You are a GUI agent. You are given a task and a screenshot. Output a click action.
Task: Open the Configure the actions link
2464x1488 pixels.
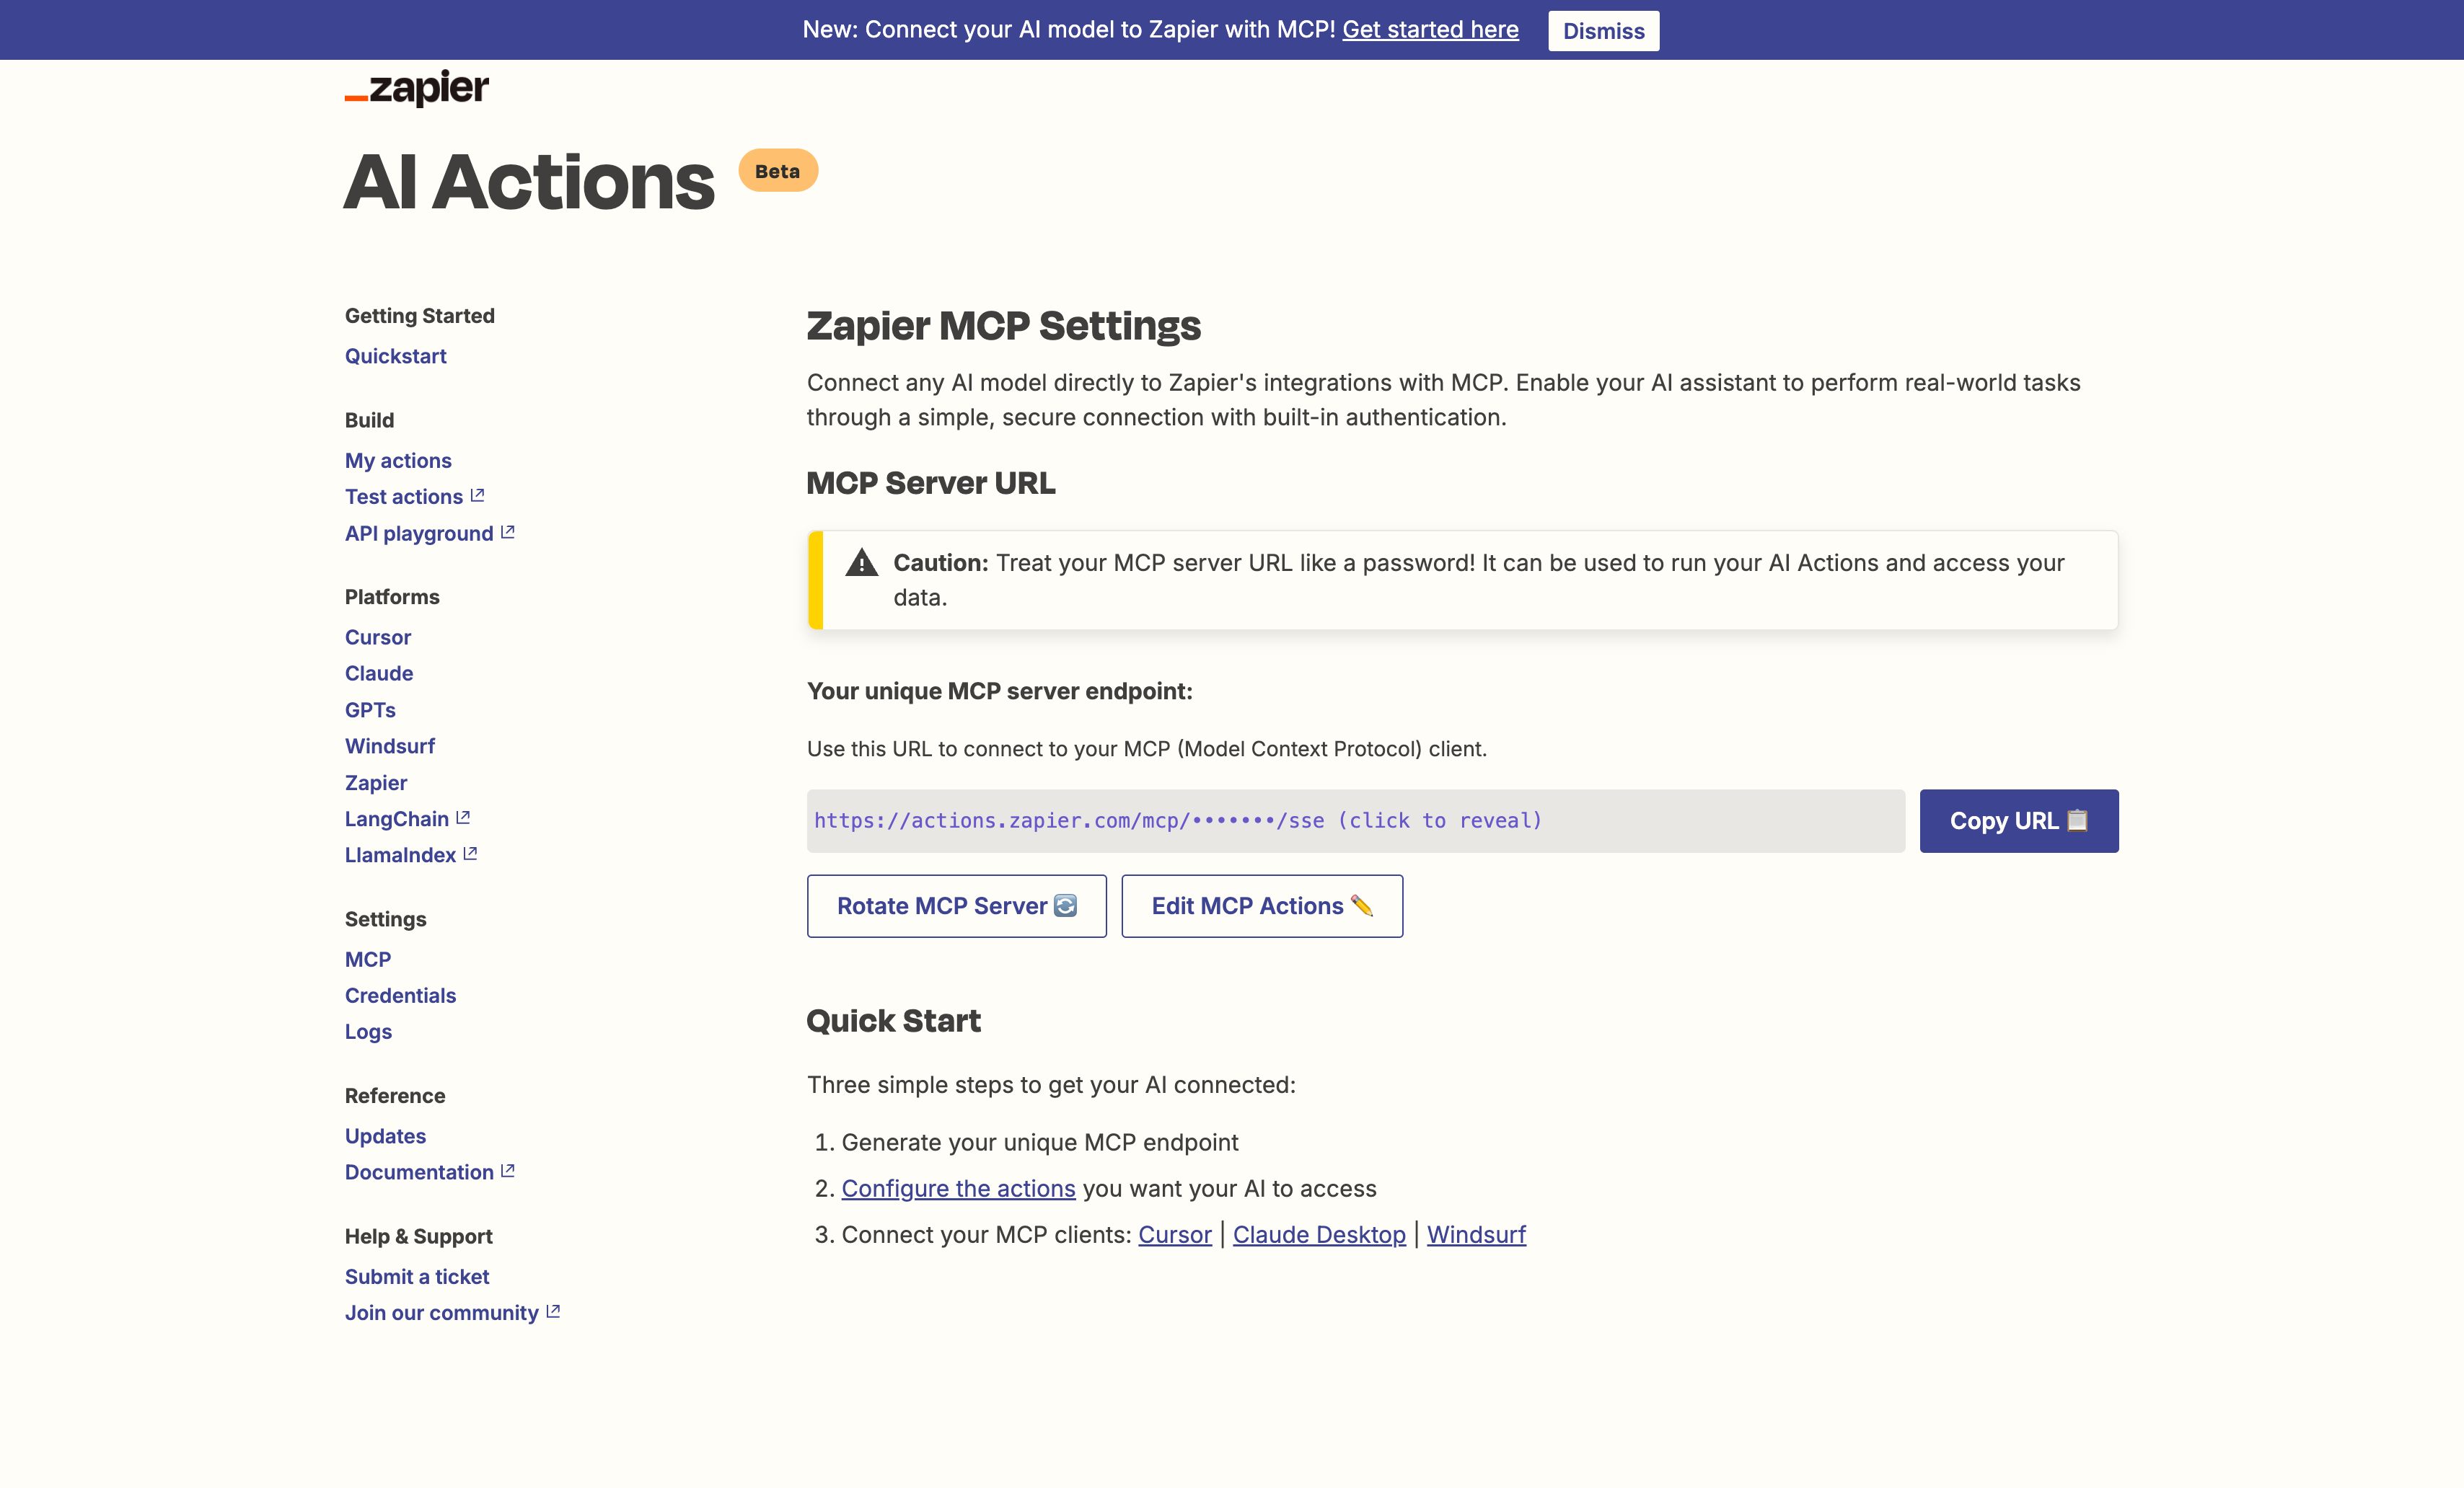tap(958, 1188)
